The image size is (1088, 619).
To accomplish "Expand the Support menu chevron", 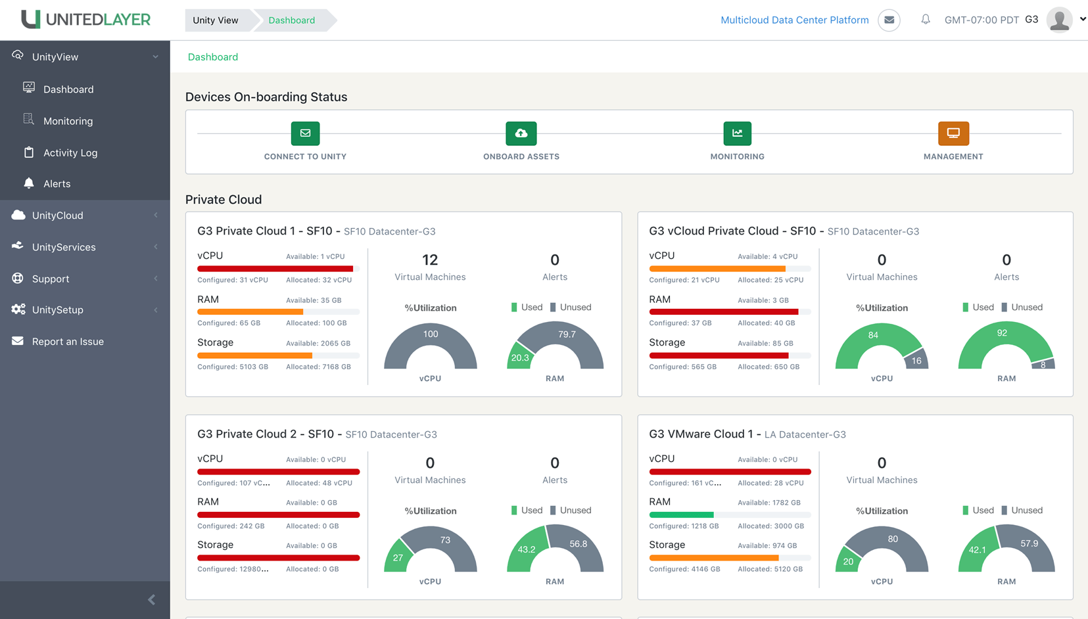I will point(156,279).
